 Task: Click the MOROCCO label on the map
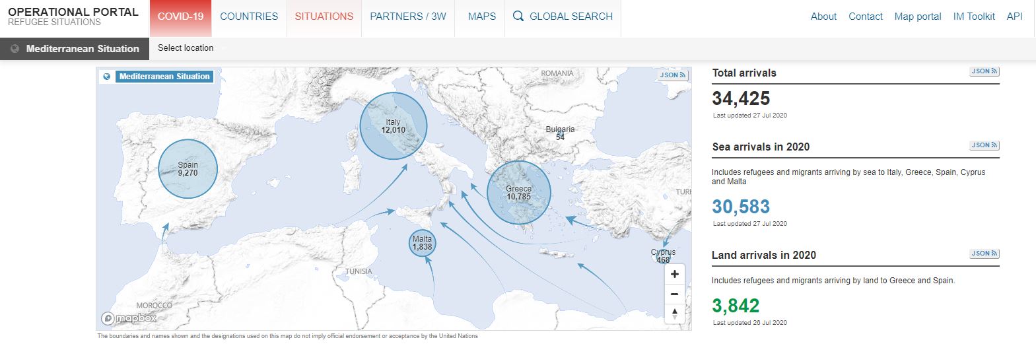point(154,306)
